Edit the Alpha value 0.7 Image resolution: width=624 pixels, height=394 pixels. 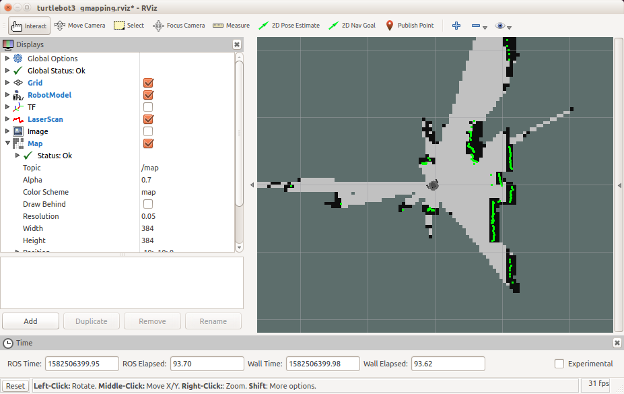[147, 180]
